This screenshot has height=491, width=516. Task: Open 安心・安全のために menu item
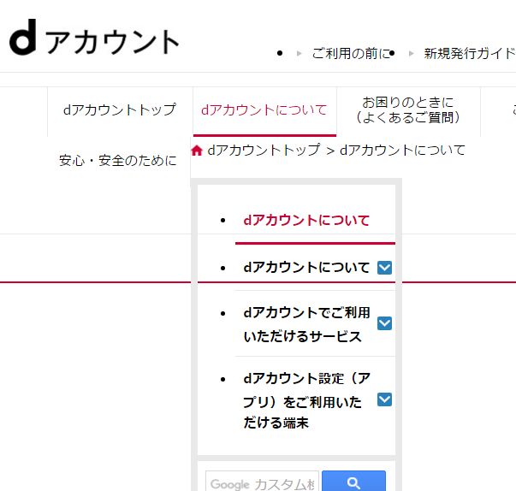click(118, 161)
